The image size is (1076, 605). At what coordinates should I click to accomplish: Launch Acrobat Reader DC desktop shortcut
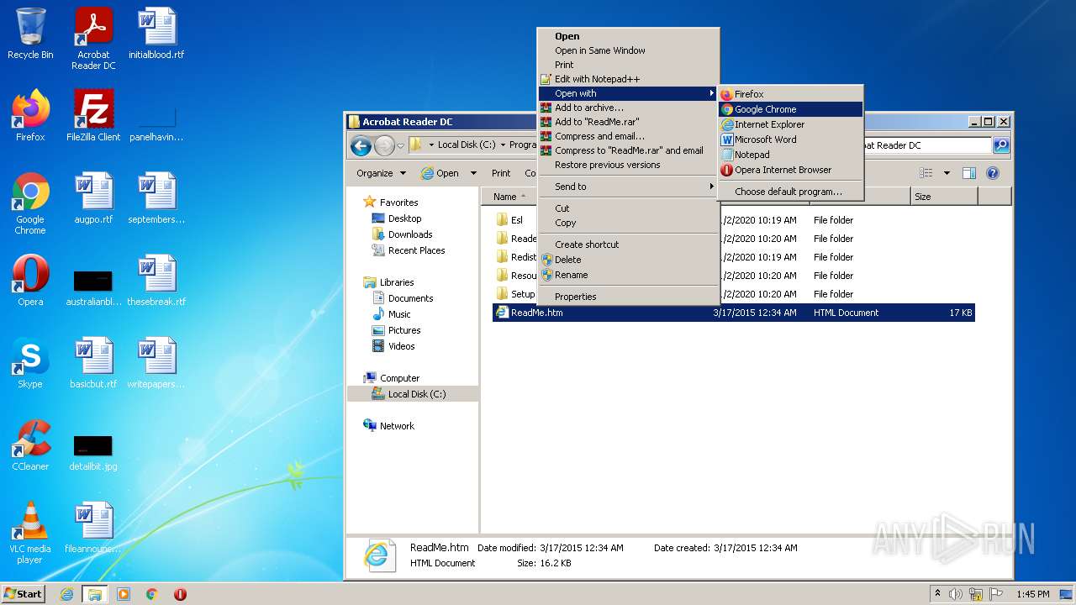pos(93,39)
